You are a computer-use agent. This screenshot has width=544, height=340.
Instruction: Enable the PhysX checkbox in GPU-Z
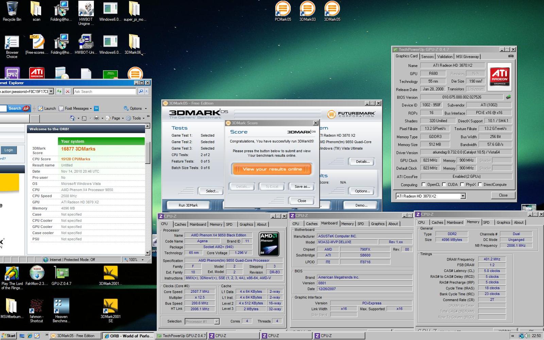pos(462,185)
